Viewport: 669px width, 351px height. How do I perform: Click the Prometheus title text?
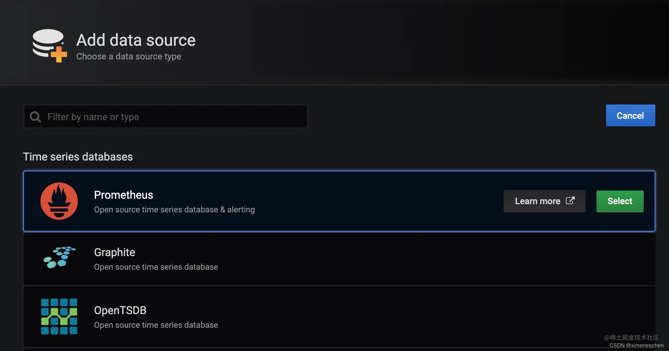123,195
